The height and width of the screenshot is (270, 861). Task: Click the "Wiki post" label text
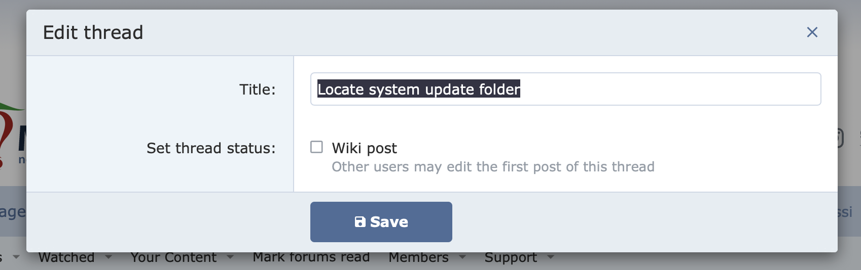[364, 148]
